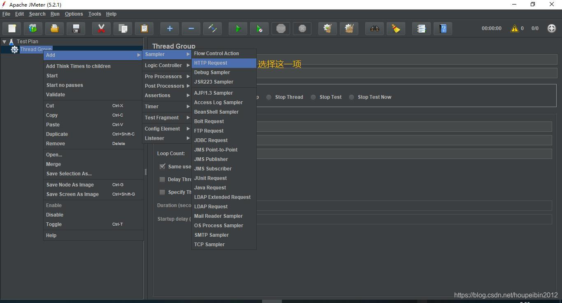Open the Test Fragment submenu

tap(167, 118)
